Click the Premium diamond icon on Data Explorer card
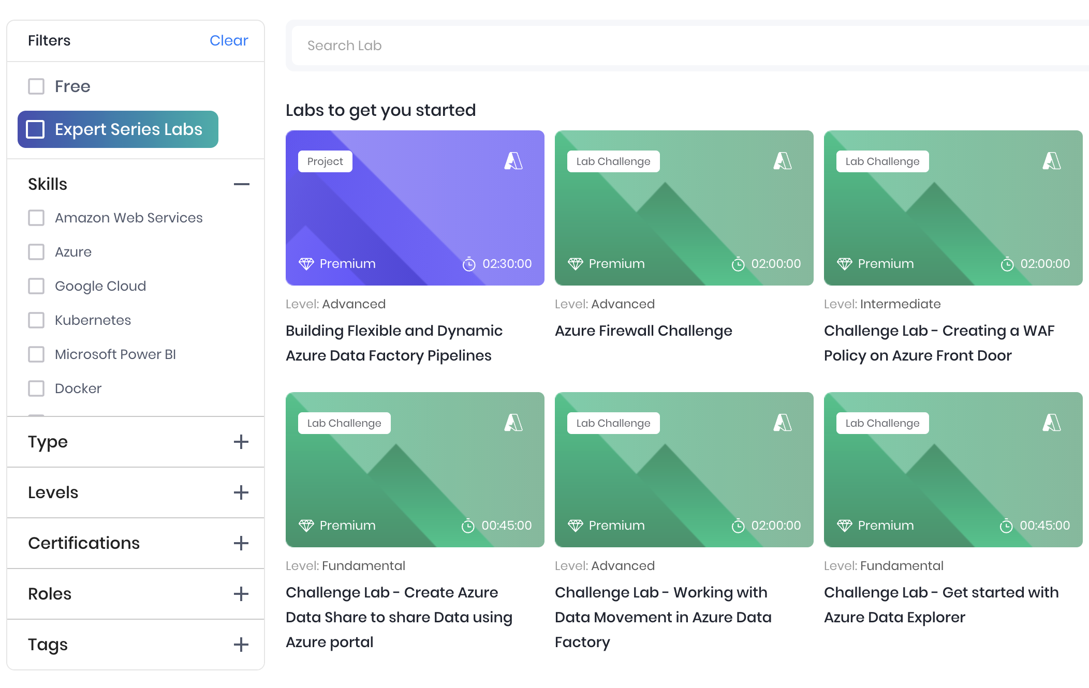Viewport: 1089px width, 688px height. (x=845, y=526)
